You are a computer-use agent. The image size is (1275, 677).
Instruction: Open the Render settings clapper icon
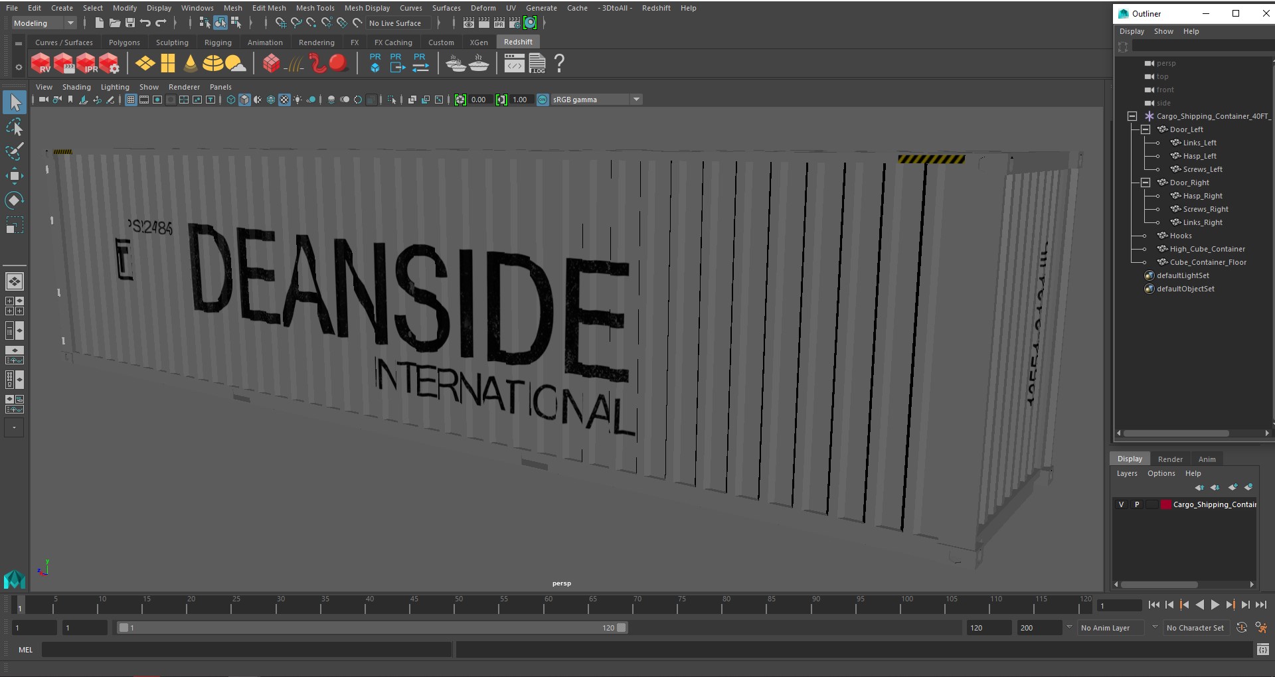click(x=515, y=23)
